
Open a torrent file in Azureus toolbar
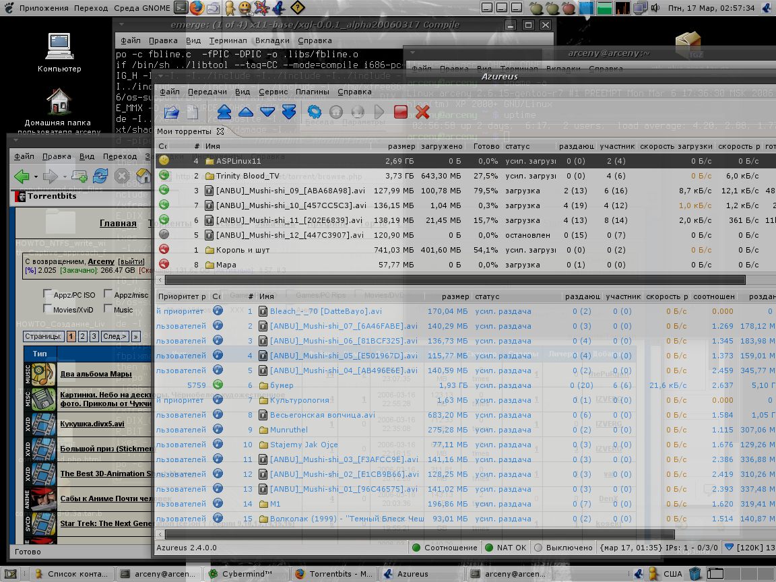pos(171,112)
